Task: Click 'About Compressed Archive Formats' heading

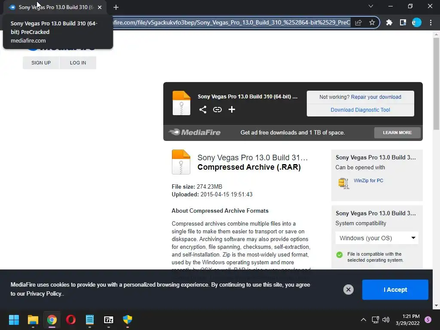Action: click(220, 211)
